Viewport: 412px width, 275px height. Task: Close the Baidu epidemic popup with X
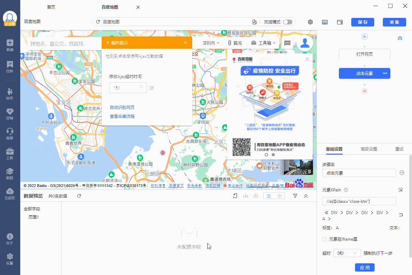(307, 59)
